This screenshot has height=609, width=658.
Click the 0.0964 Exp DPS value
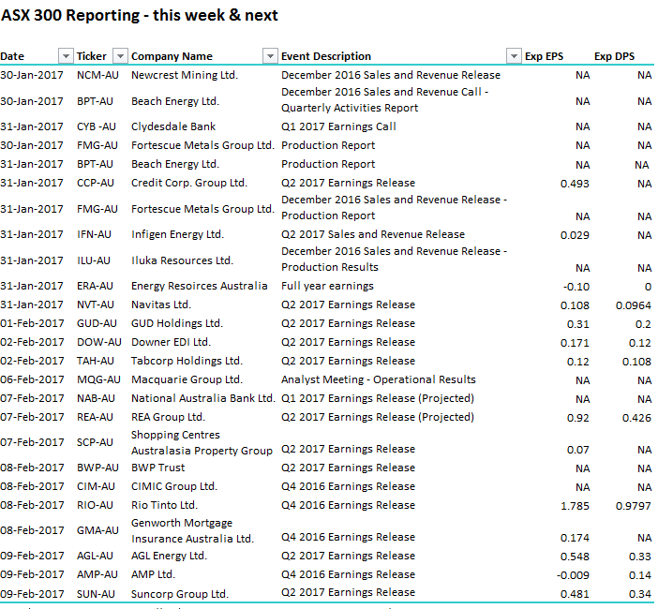point(634,305)
